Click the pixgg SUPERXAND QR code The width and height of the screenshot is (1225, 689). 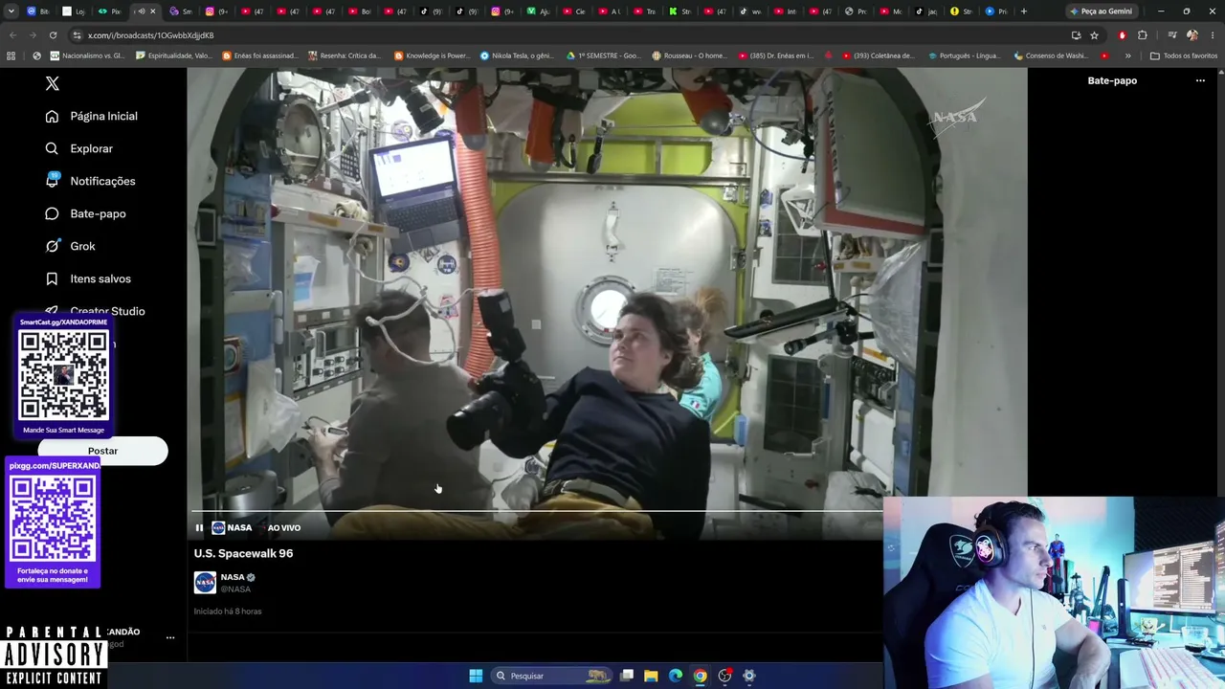pyautogui.click(x=53, y=519)
